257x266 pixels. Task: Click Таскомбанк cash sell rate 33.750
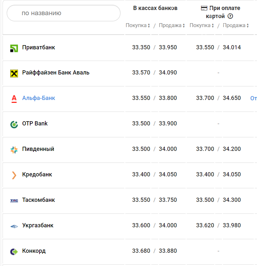pyautogui.click(x=168, y=200)
